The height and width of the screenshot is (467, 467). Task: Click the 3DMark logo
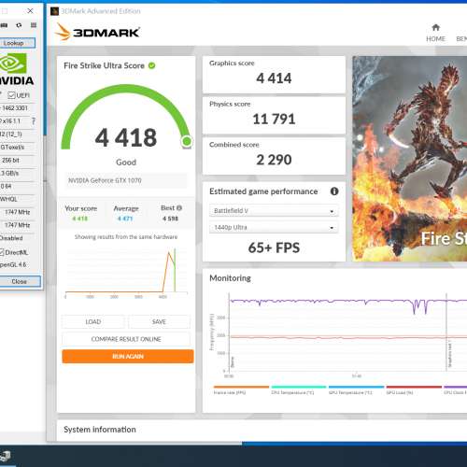pyautogui.click(x=97, y=32)
